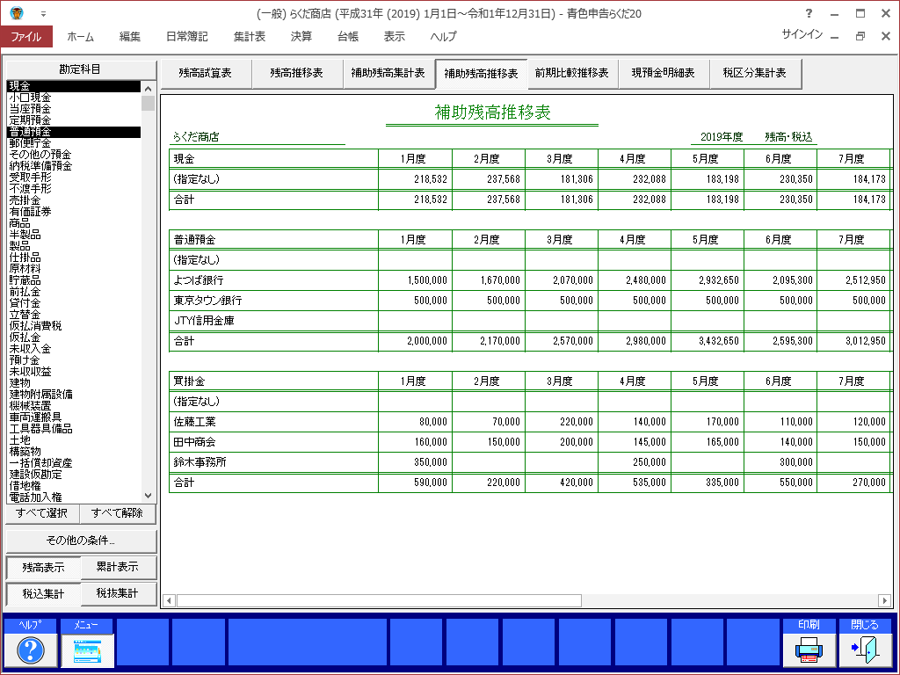Open the メニュー menu icon
The width and height of the screenshot is (900, 675).
click(87, 650)
